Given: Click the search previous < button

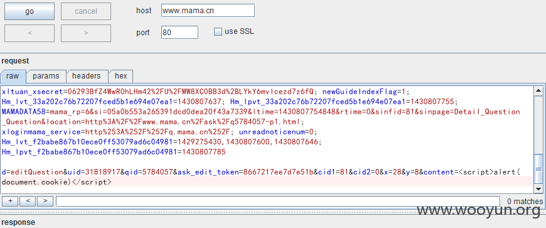Looking at the screenshot, I should click(28, 201).
